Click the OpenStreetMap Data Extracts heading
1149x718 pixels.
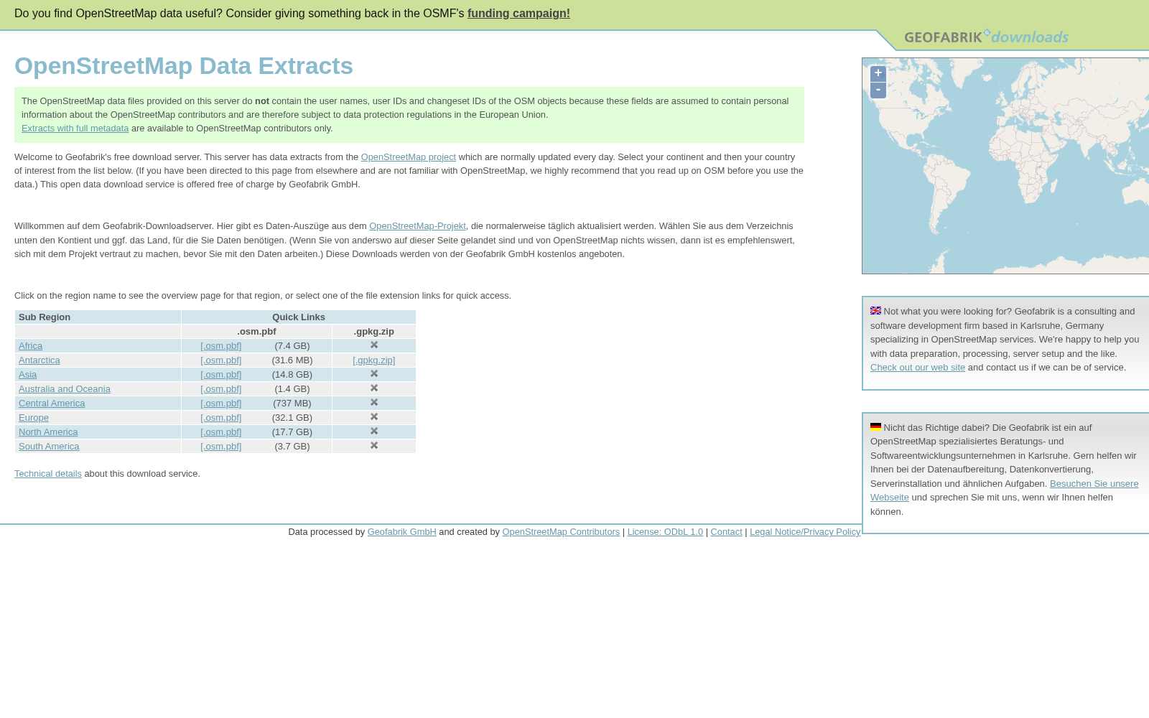pyautogui.click(x=184, y=66)
